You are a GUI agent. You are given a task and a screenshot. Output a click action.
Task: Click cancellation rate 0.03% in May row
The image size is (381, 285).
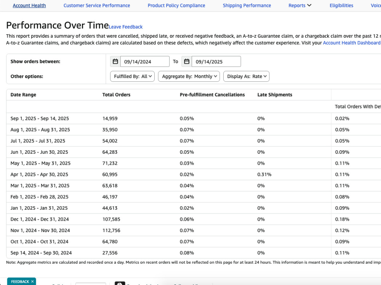[187, 163]
